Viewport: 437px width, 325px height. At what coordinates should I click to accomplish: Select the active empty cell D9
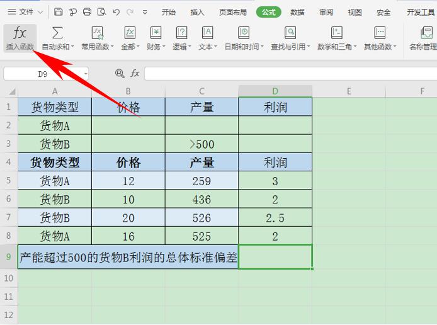coord(275,257)
